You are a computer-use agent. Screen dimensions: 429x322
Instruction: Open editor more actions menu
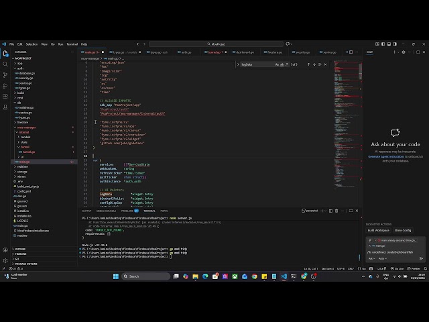[357, 52]
